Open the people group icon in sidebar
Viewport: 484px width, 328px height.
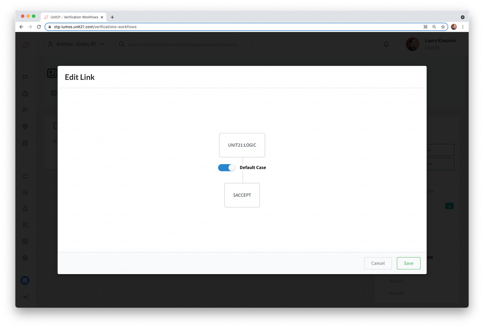[25, 225]
